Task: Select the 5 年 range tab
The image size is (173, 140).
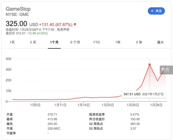Action: [139, 42]
